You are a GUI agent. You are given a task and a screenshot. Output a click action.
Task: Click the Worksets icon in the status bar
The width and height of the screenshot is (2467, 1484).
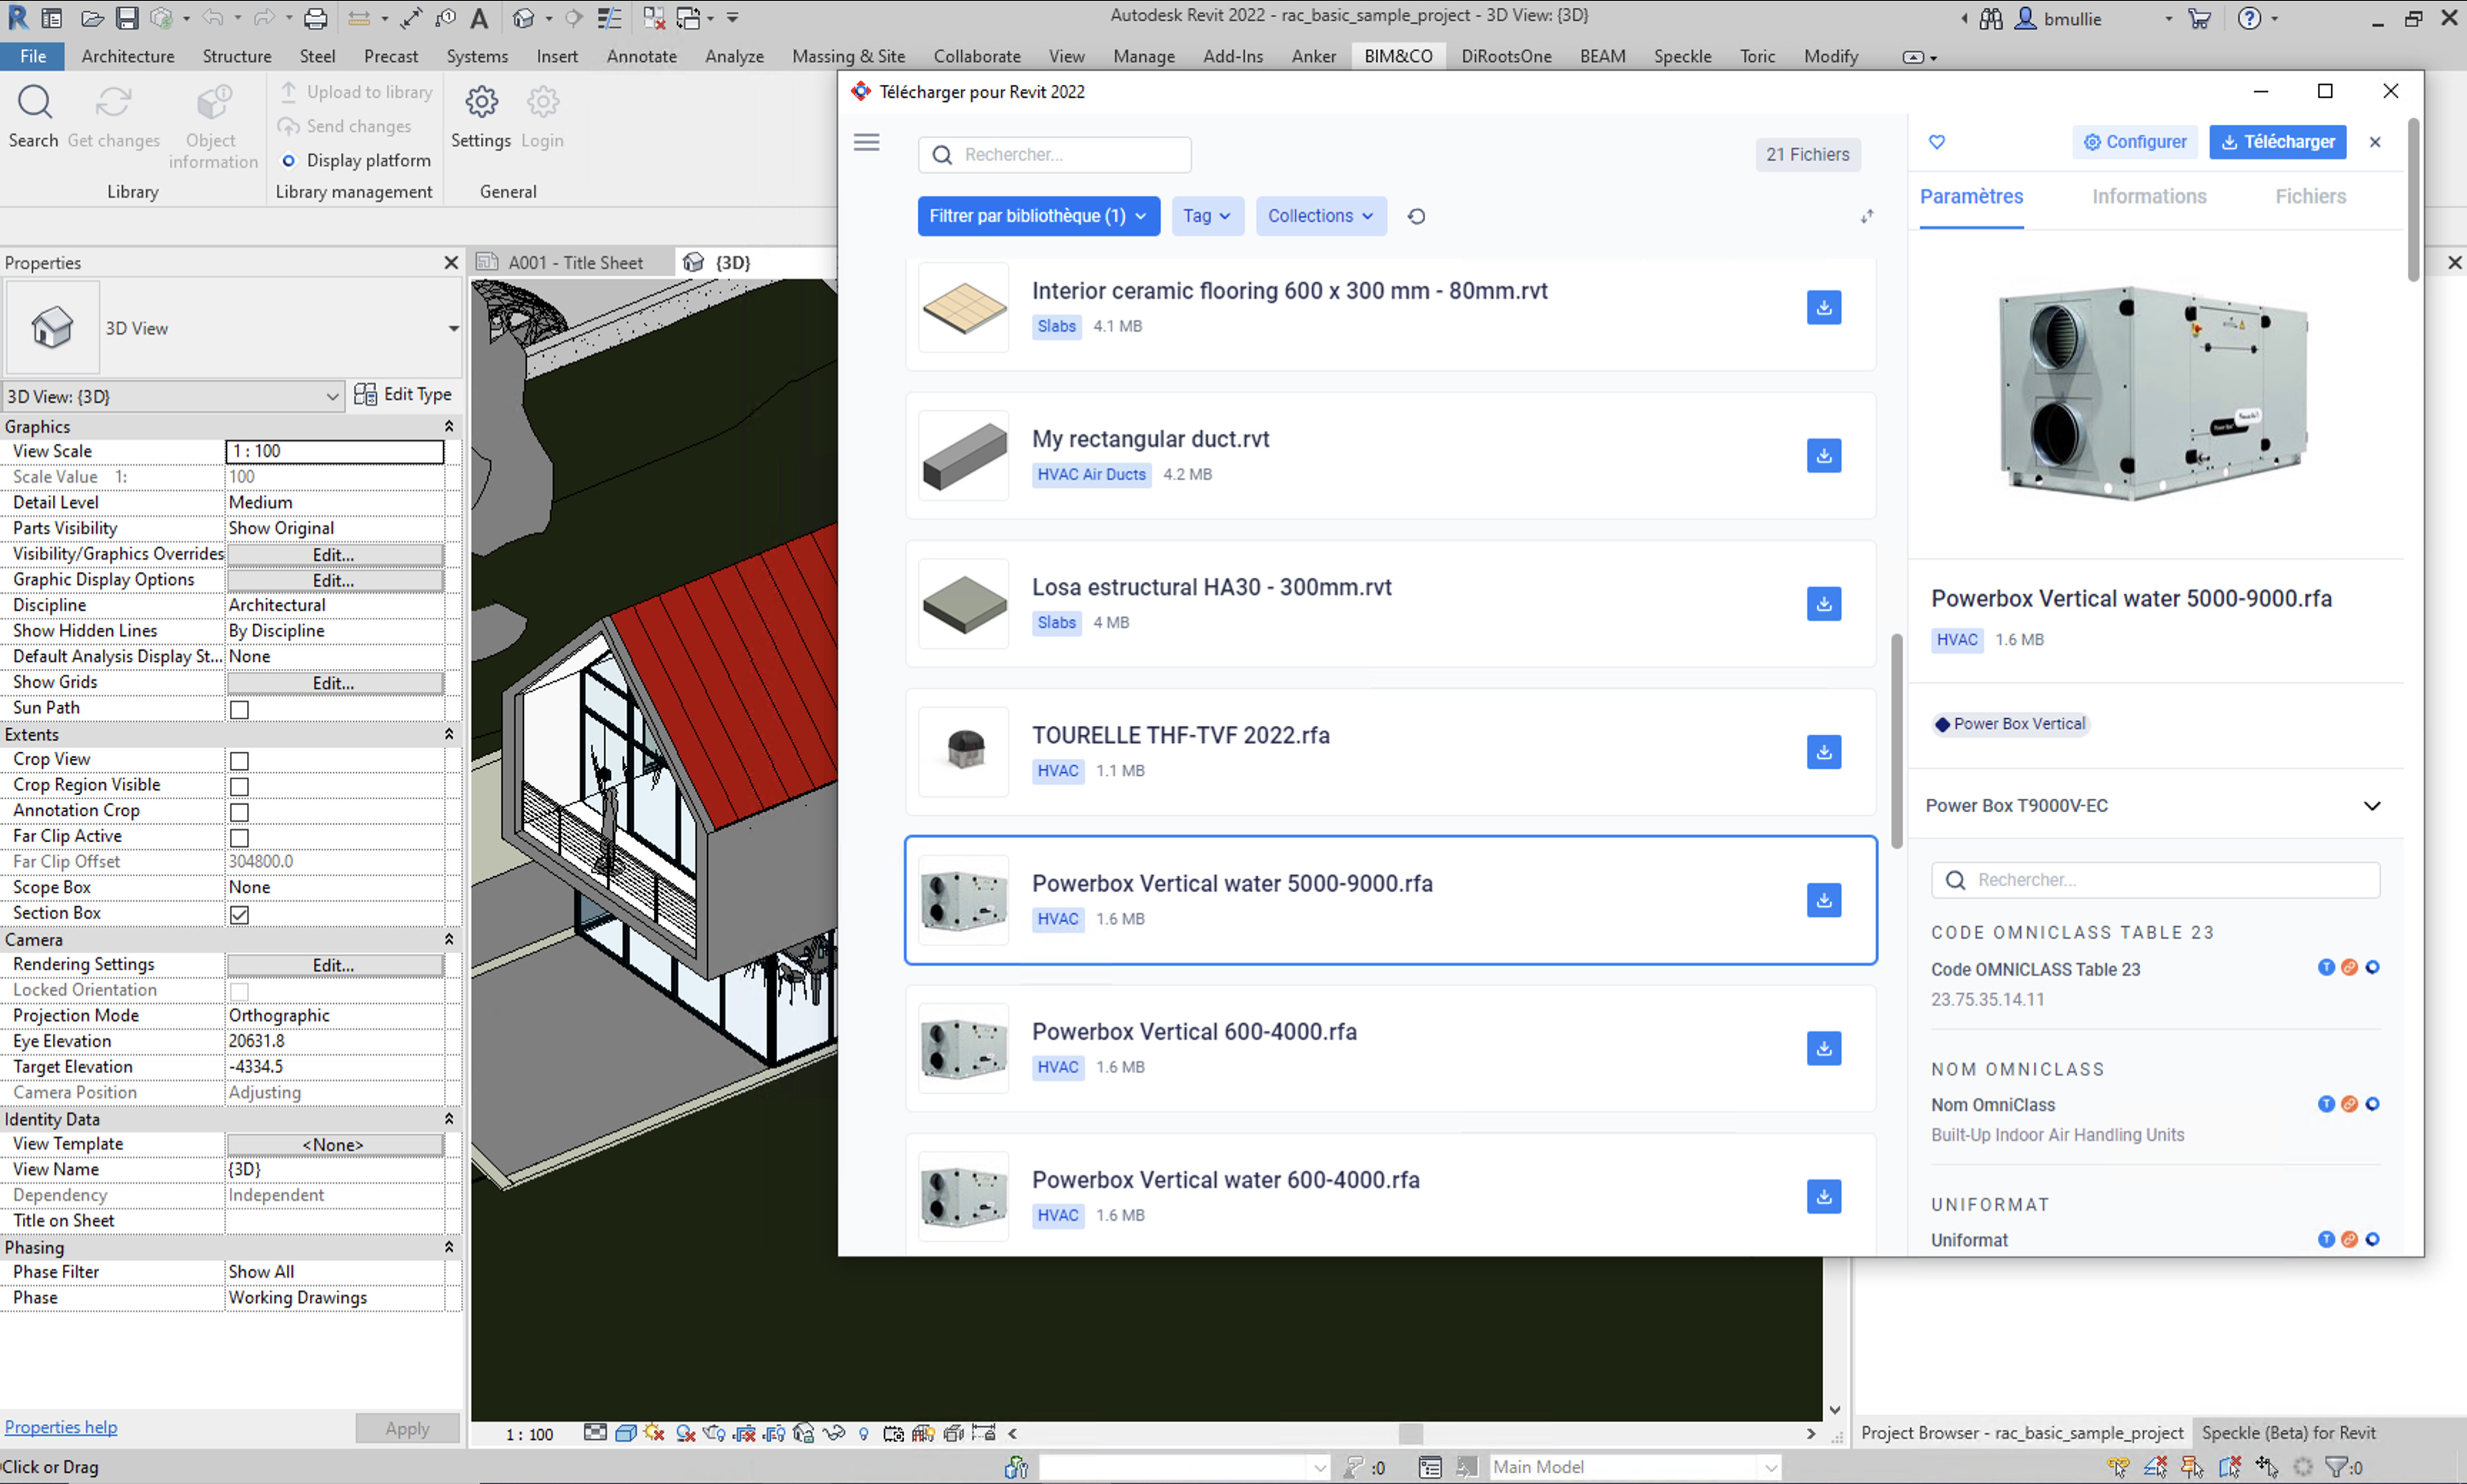(x=1015, y=1467)
